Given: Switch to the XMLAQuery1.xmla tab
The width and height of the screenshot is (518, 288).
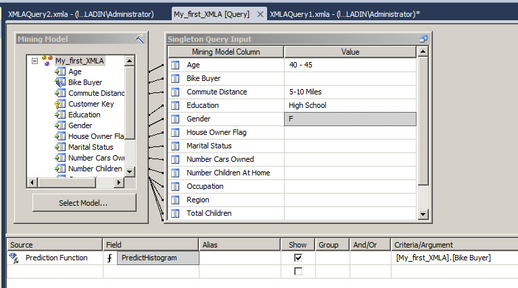Looking at the screenshot, I should coord(344,14).
